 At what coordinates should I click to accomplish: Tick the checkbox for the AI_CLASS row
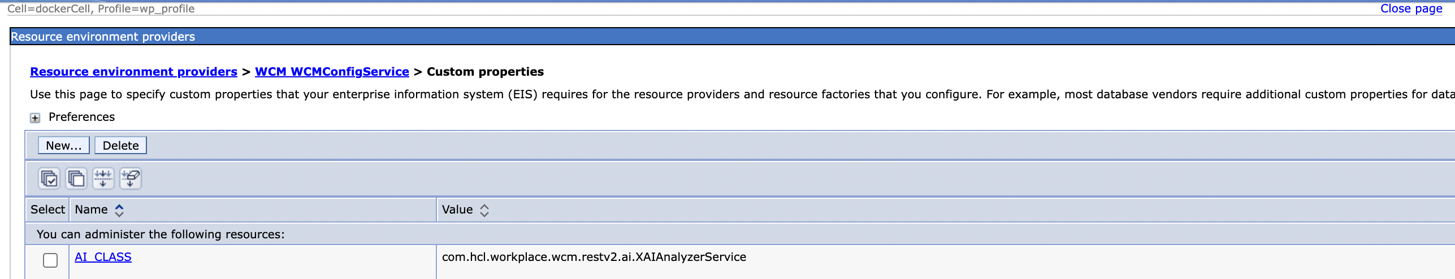(x=50, y=260)
